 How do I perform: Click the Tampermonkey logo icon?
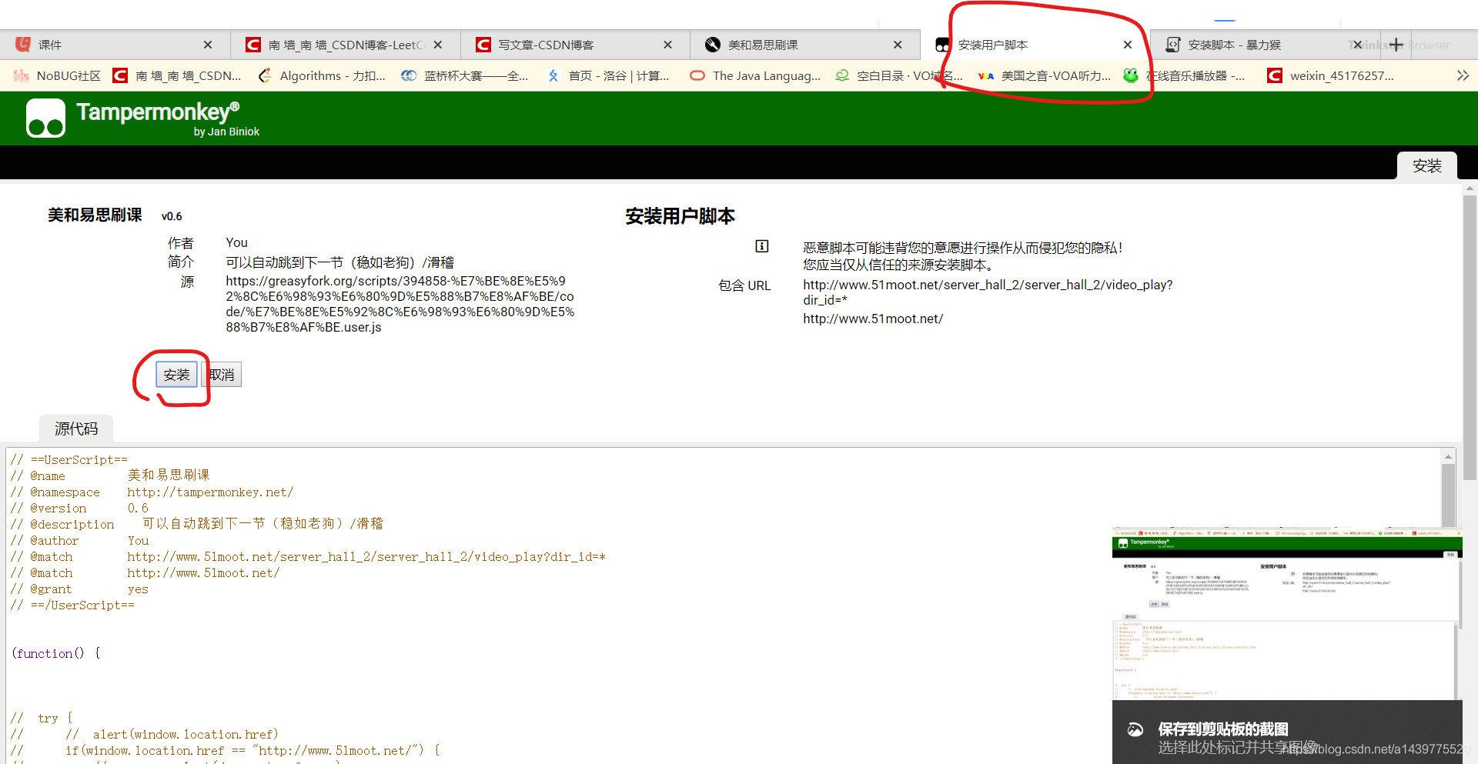pyautogui.click(x=45, y=118)
